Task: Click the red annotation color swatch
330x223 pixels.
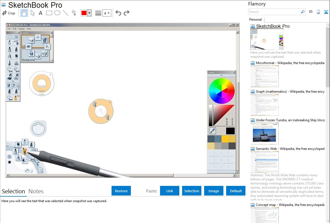Action: click(x=84, y=13)
